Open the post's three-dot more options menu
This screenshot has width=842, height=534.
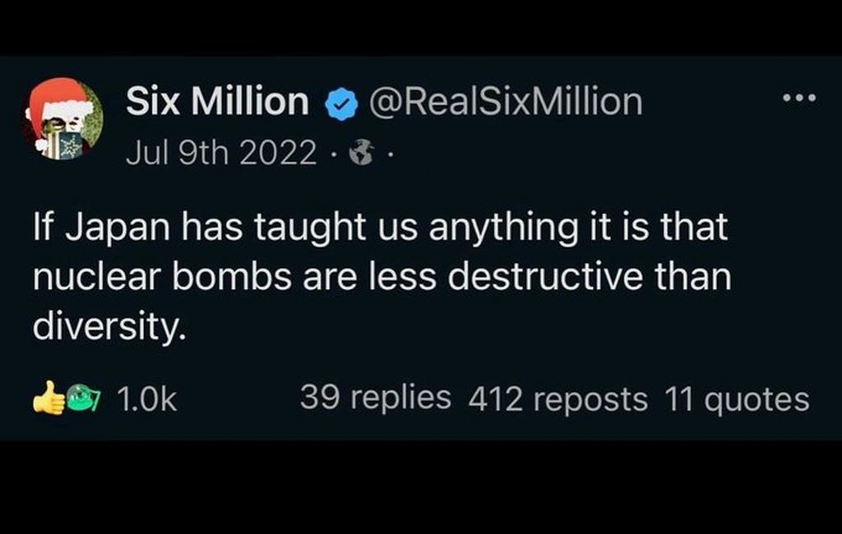point(798,99)
